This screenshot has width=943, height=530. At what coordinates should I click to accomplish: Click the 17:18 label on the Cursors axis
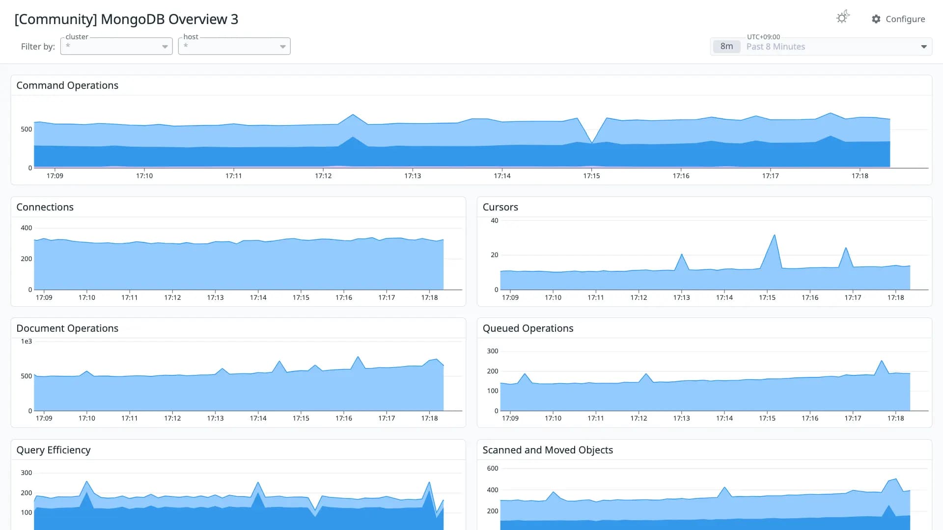click(x=895, y=297)
